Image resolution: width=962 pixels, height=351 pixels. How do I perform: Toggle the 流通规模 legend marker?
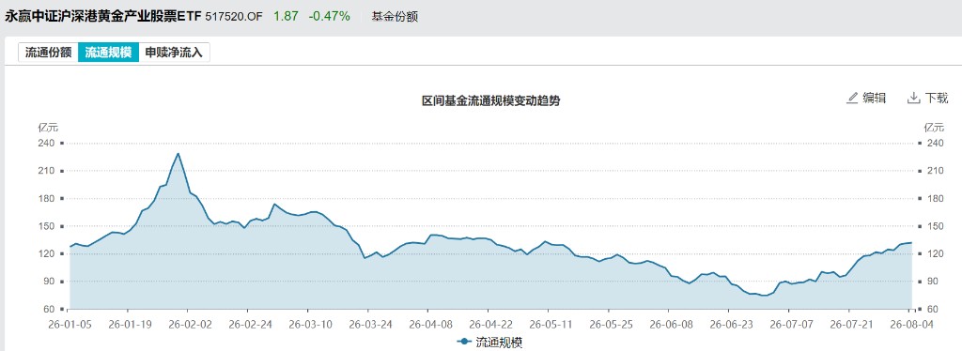click(465, 343)
